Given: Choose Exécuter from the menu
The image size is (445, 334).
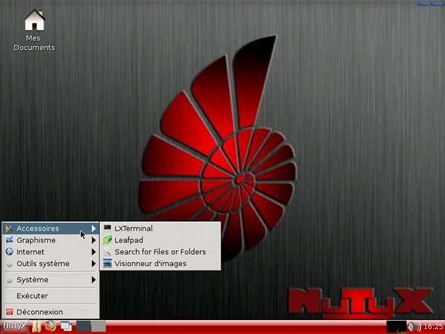Looking at the screenshot, I should tap(51, 296).
